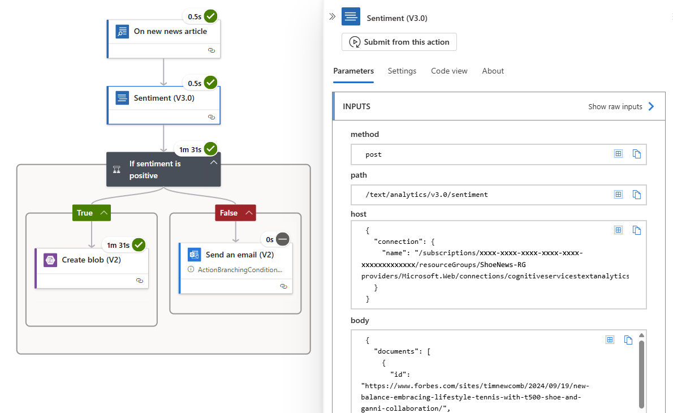673x413 pixels.
Task: Copy the body JSON with the copy icon
Action: (x=628, y=340)
